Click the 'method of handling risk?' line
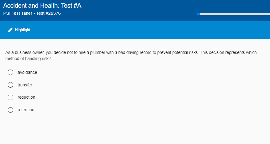This screenshot has height=144, width=270. (x=28, y=58)
